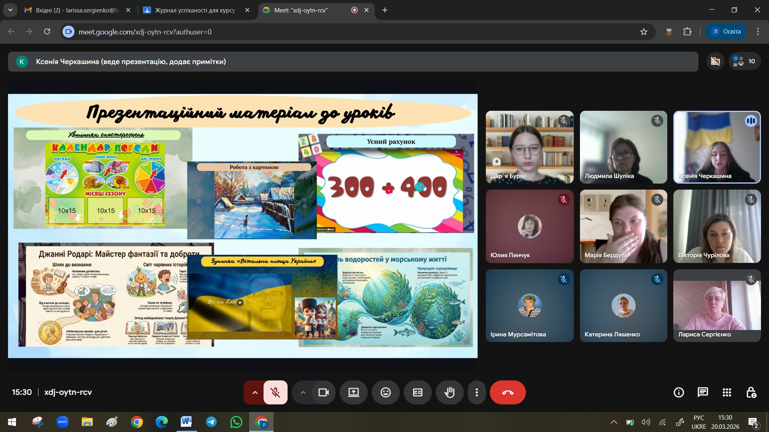Viewport: 769px width, 432px height.
Task: Expand video settings chevron beside camera
Action: [303, 392]
